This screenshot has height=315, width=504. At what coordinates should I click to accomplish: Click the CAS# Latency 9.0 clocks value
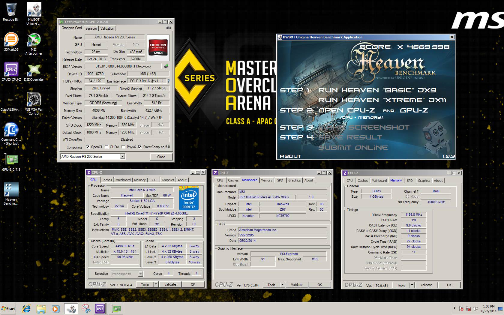[414, 225]
